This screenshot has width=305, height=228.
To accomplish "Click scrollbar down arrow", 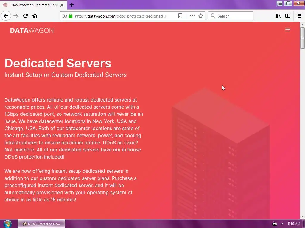I will coord(302,217).
